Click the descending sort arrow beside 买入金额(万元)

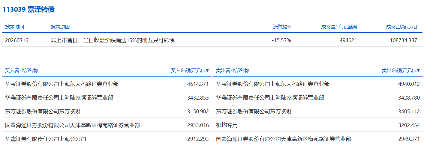pyautogui.click(x=207, y=71)
